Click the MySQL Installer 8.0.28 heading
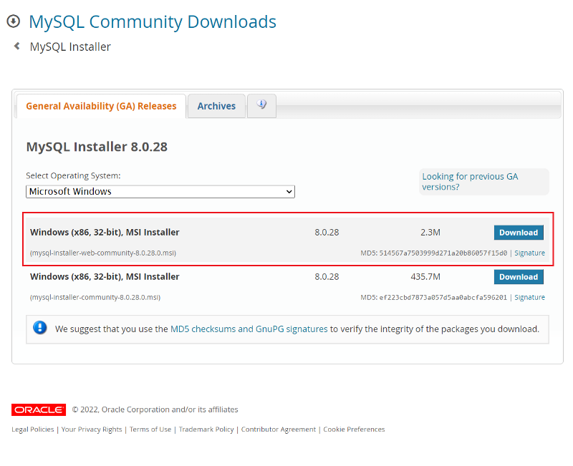This screenshot has height=466, width=573. (x=97, y=147)
